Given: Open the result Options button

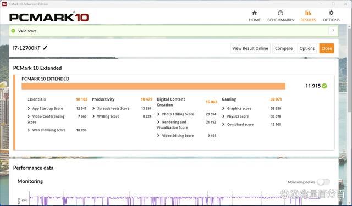Looking at the screenshot, I should click(x=307, y=48).
